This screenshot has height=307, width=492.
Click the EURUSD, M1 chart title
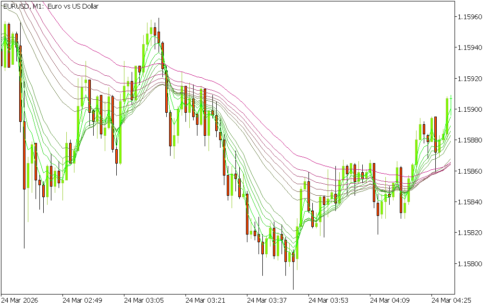pyautogui.click(x=50, y=7)
